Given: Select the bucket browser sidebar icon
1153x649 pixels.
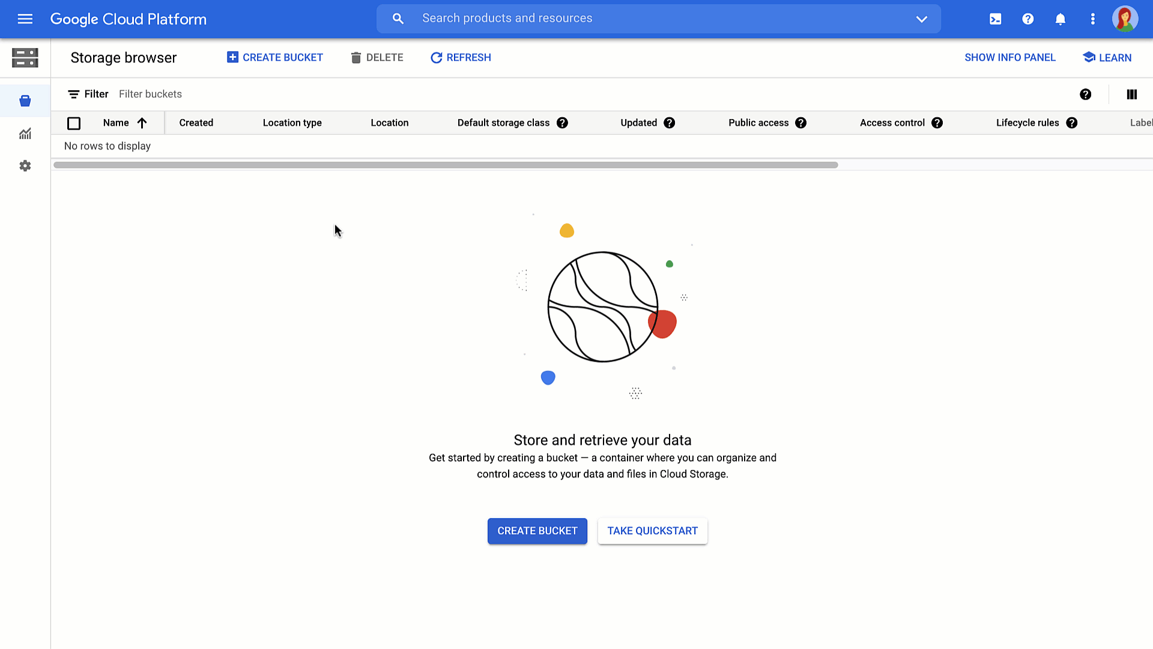Looking at the screenshot, I should [25, 100].
